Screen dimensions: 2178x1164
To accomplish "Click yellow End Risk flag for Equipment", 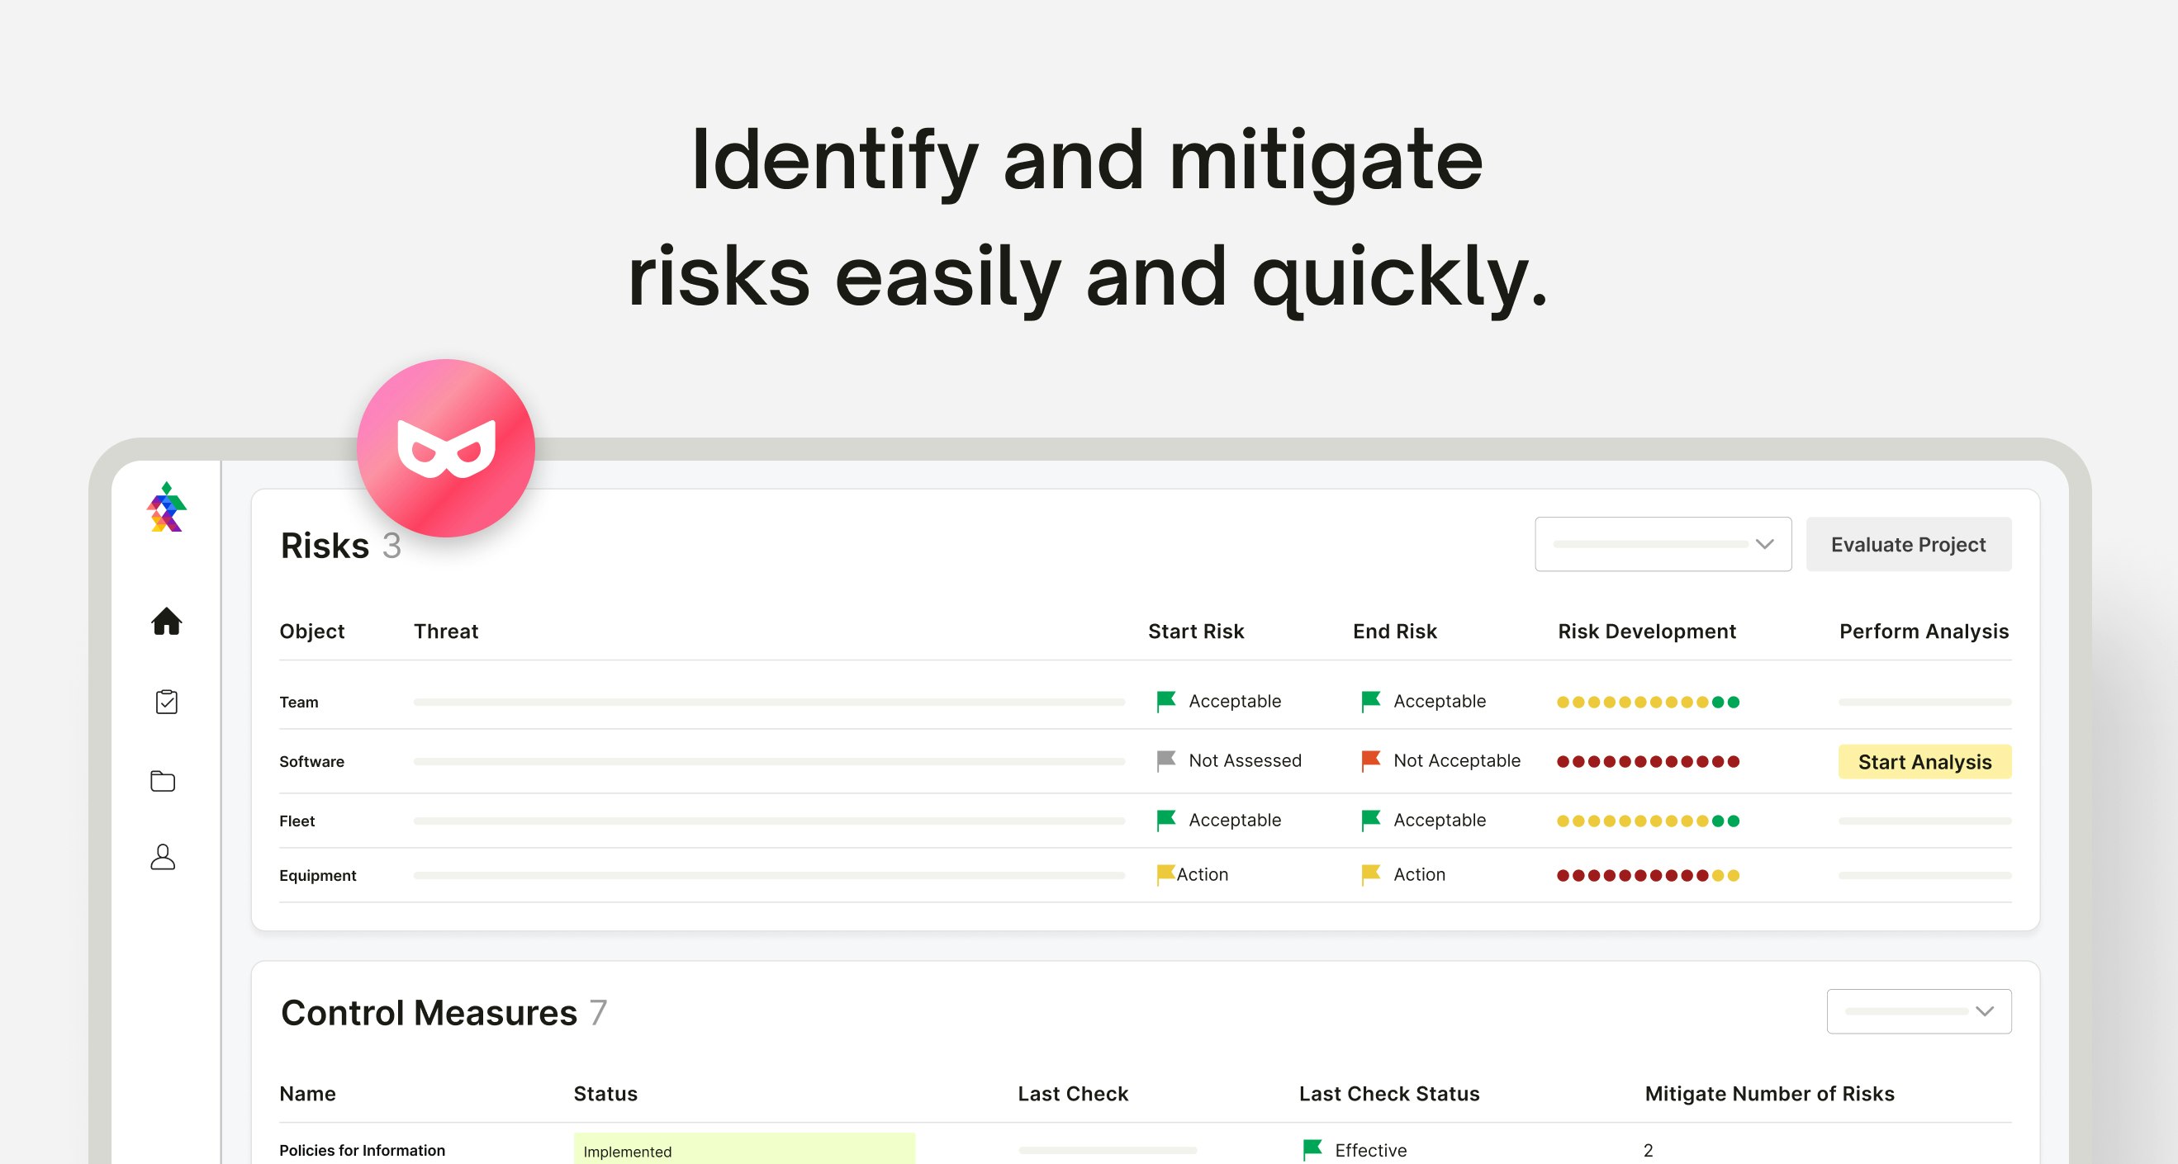I will (x=1370, y=874).
